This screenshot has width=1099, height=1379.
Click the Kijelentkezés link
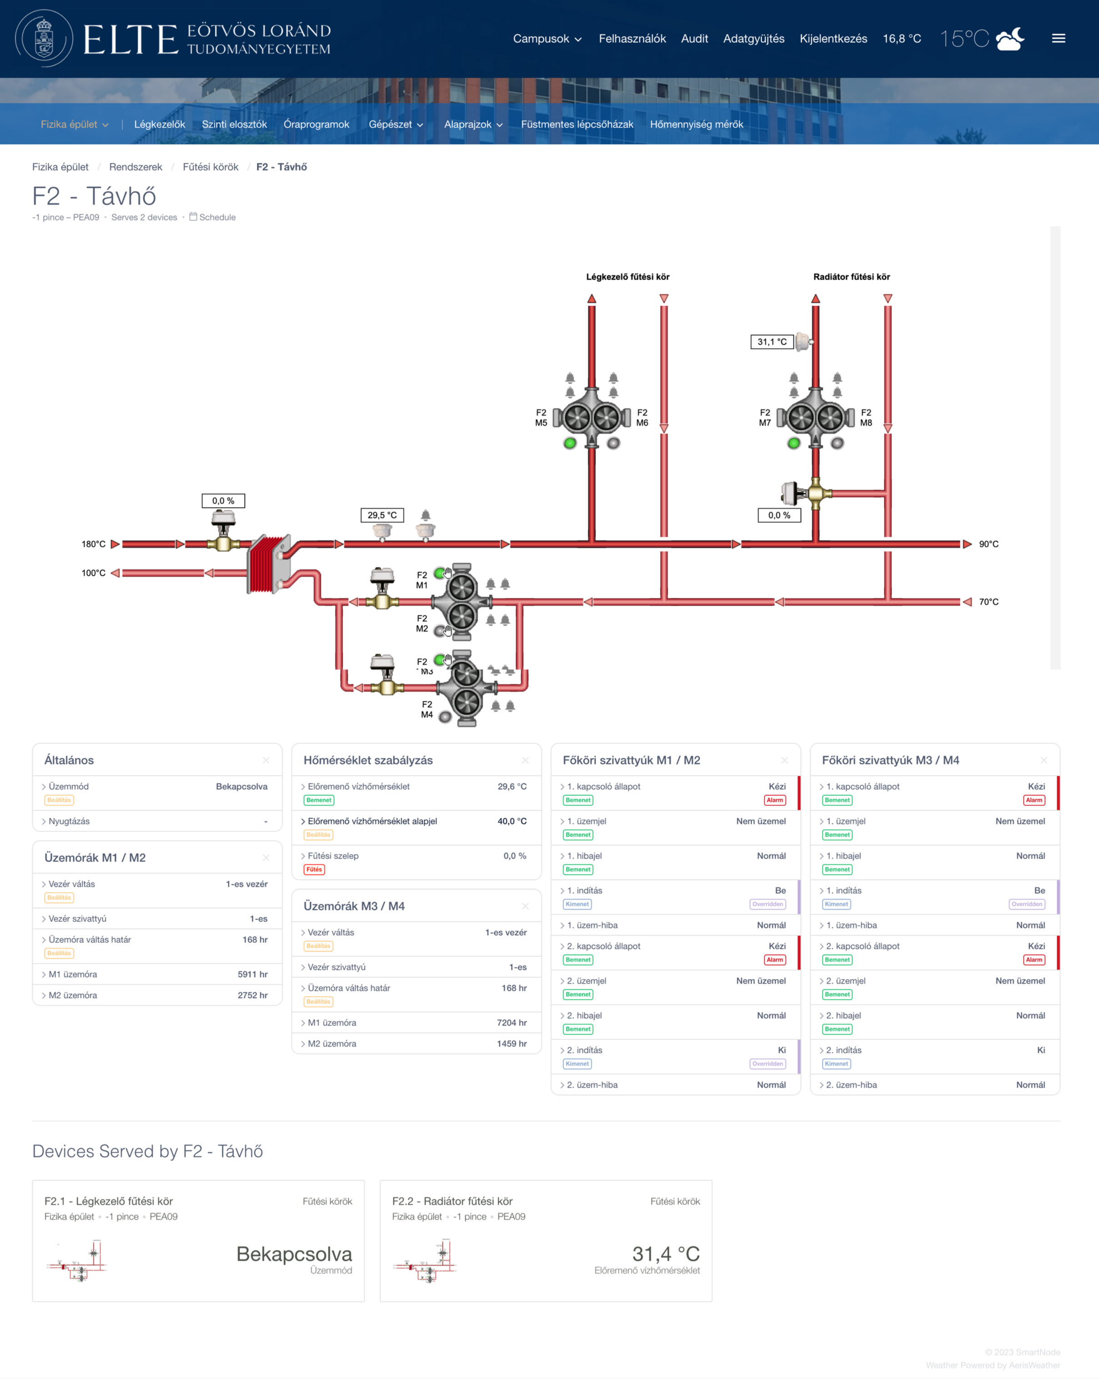click(x=833, y=38)
